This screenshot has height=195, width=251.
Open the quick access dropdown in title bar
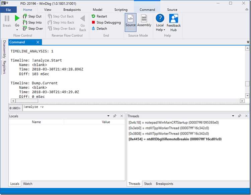(x=7, y=3)
